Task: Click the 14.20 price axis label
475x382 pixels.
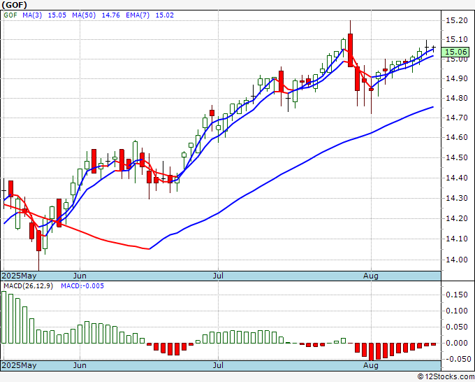Action: pos(457,218)
